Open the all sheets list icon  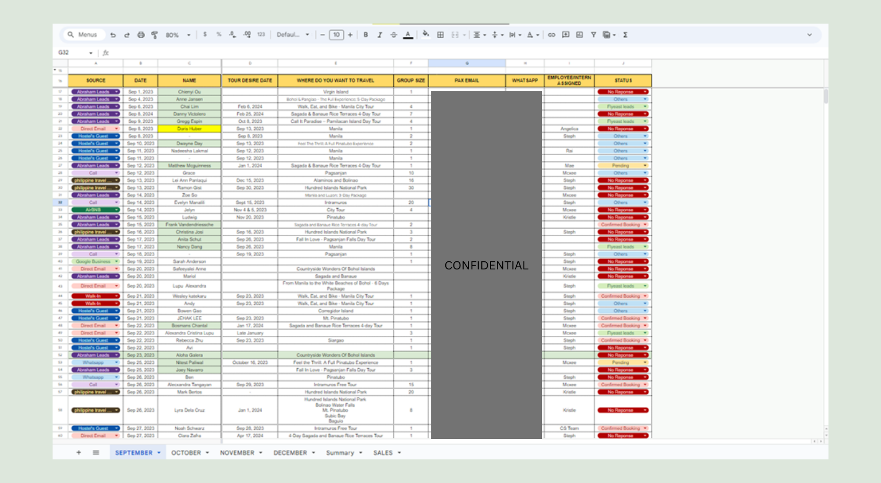(96, 452)
